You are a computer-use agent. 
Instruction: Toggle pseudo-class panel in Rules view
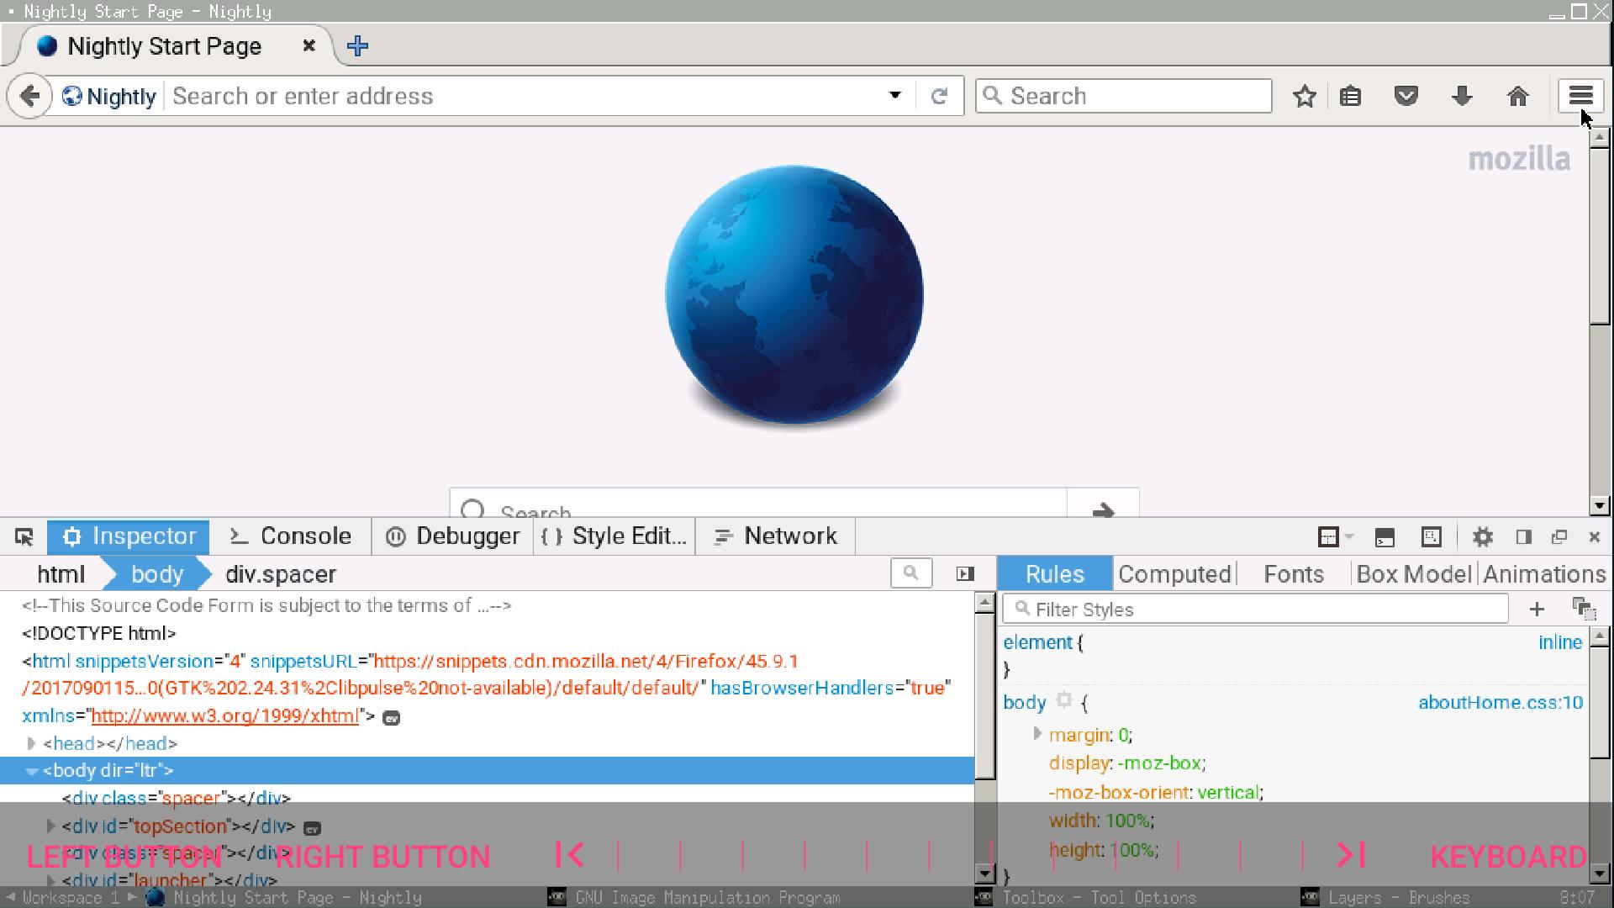pos(1584,610)
